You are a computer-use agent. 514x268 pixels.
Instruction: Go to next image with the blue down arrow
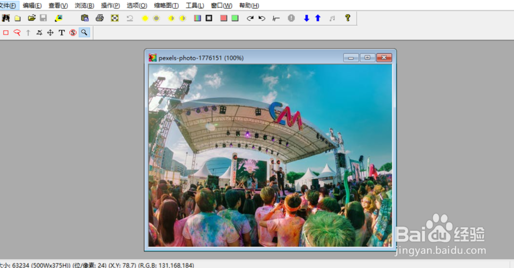click(306, 18)
